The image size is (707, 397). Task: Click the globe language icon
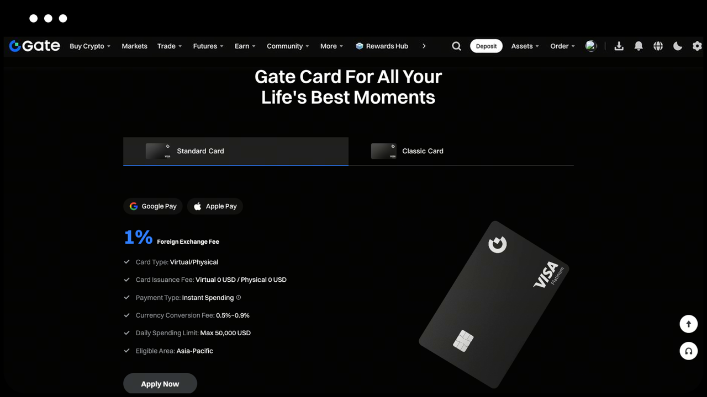coord(658,46)
